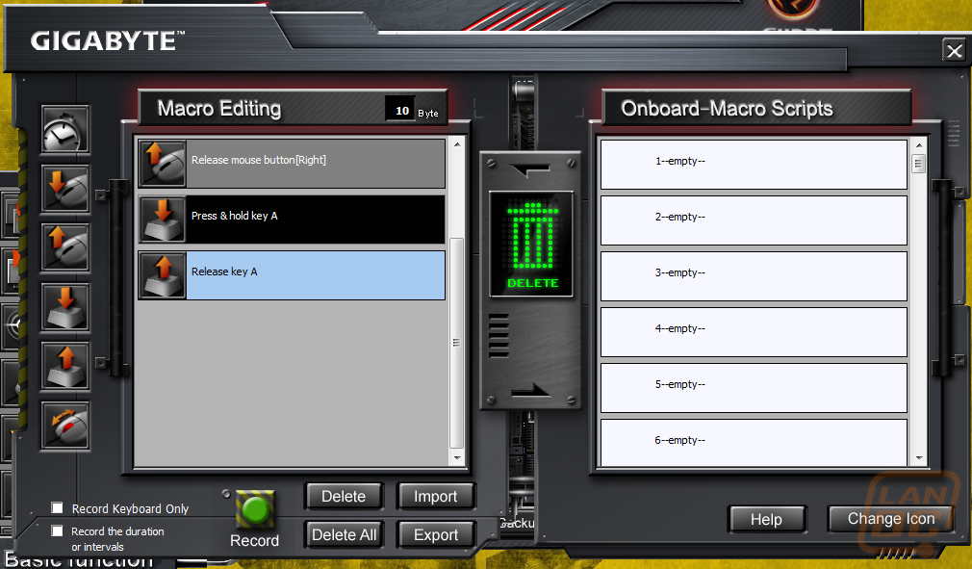Select the mouse button release icon

click(x=64, y=248)
